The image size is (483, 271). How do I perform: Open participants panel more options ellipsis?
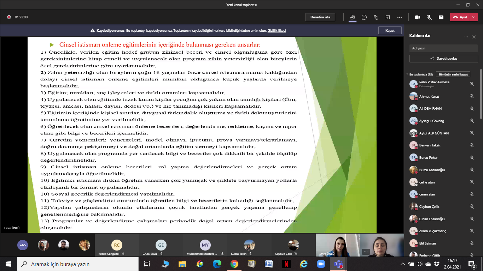pos(466,37)
